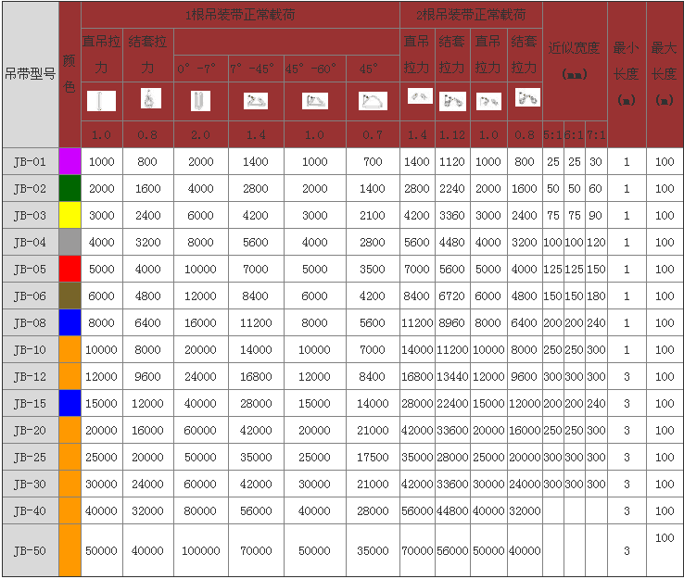Click the two-sling choker icon with 1.12 factor
Image resolution: width=684 pixels, height=579 pixels.
pos(452,101)
